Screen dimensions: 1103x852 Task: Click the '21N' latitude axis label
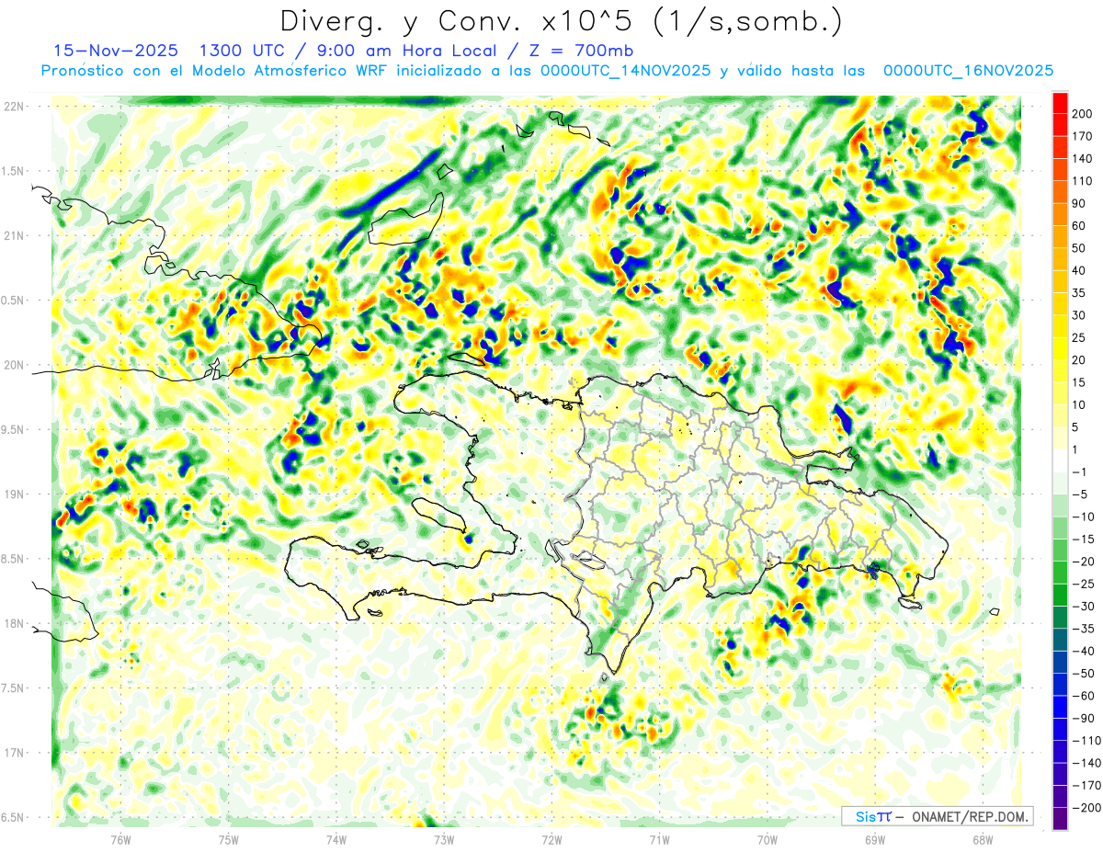click(x=14, y=236)
